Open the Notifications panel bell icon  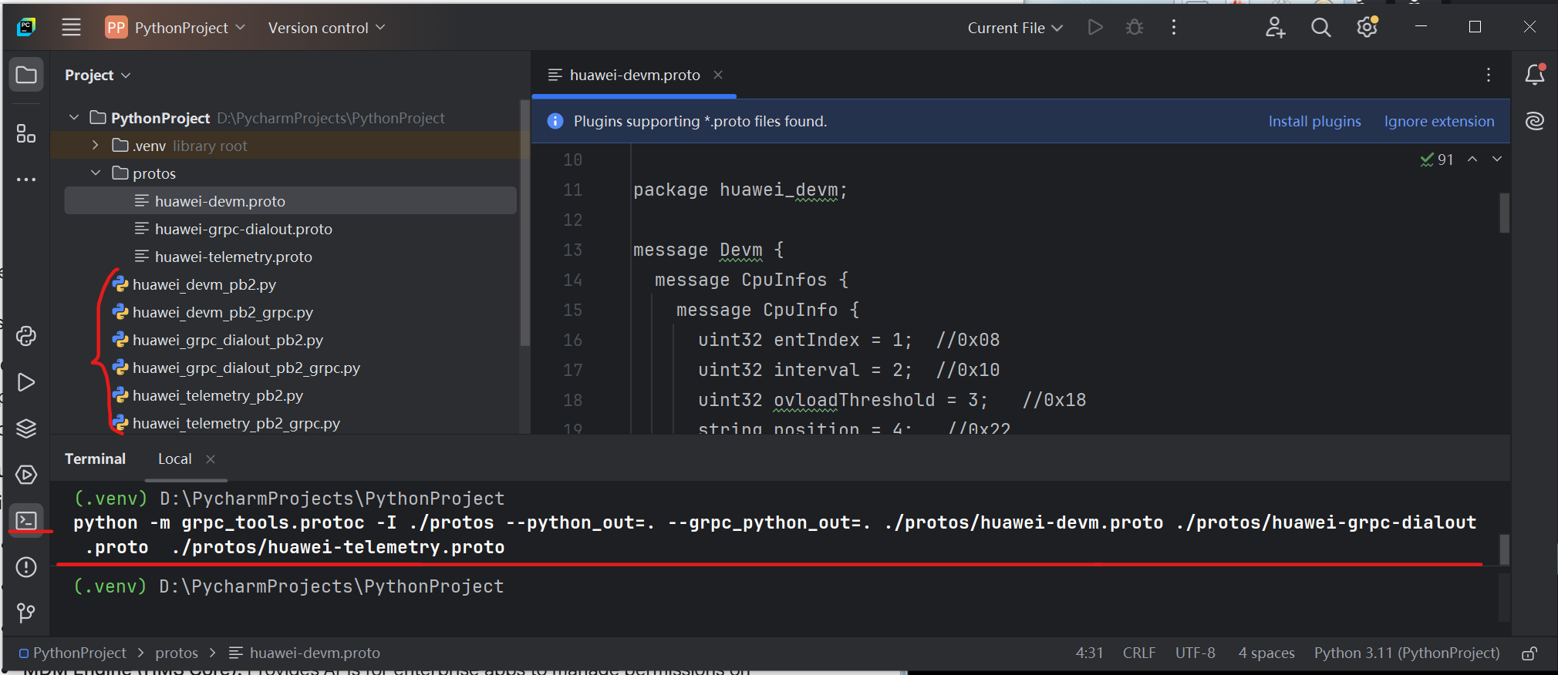(1535, 75)
